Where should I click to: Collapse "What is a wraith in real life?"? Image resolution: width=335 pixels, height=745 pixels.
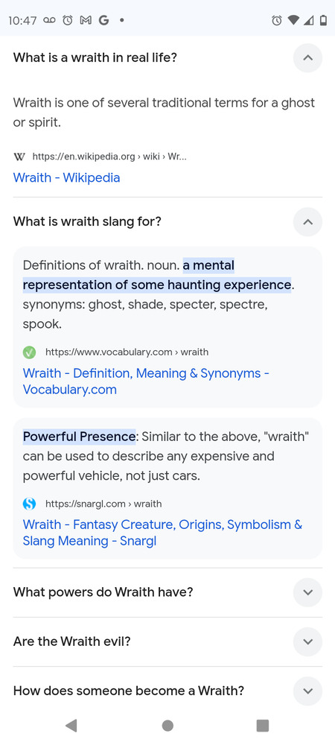tap(307, 58)
